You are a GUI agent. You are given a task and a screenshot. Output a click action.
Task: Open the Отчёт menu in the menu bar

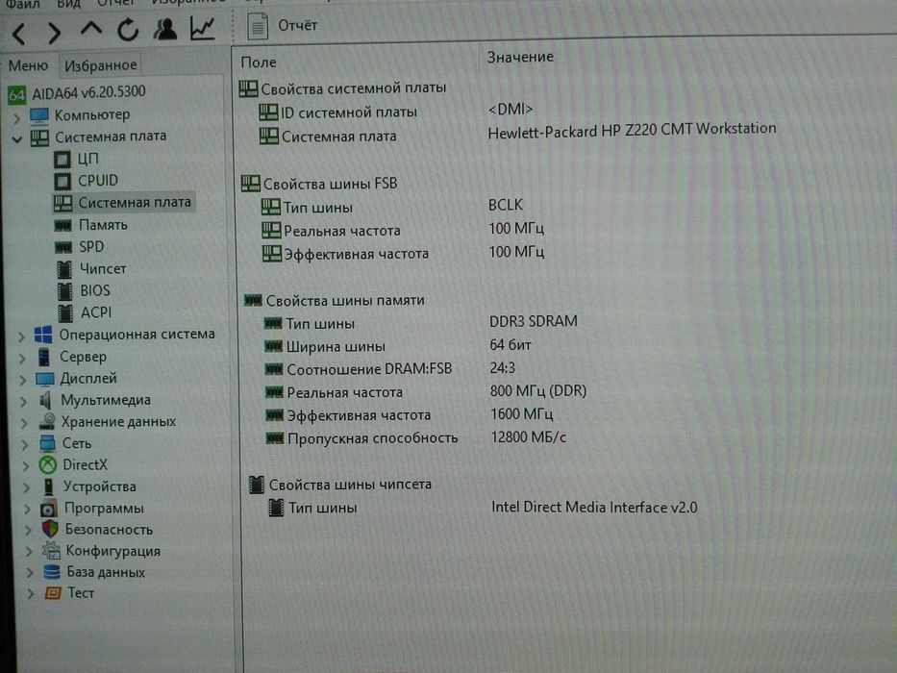click(x=116, y=4)
